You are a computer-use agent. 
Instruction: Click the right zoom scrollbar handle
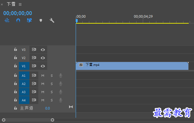pos(53,120)
